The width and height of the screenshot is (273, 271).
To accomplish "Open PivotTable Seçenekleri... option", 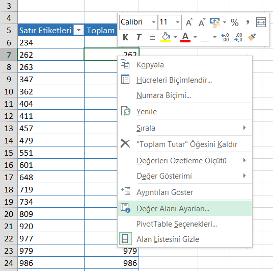I will [x=185, y=224].
